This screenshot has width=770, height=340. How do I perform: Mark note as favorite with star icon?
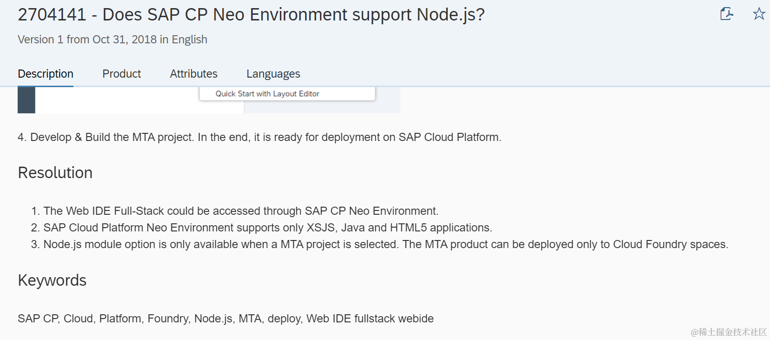click(x=759, y=14)
